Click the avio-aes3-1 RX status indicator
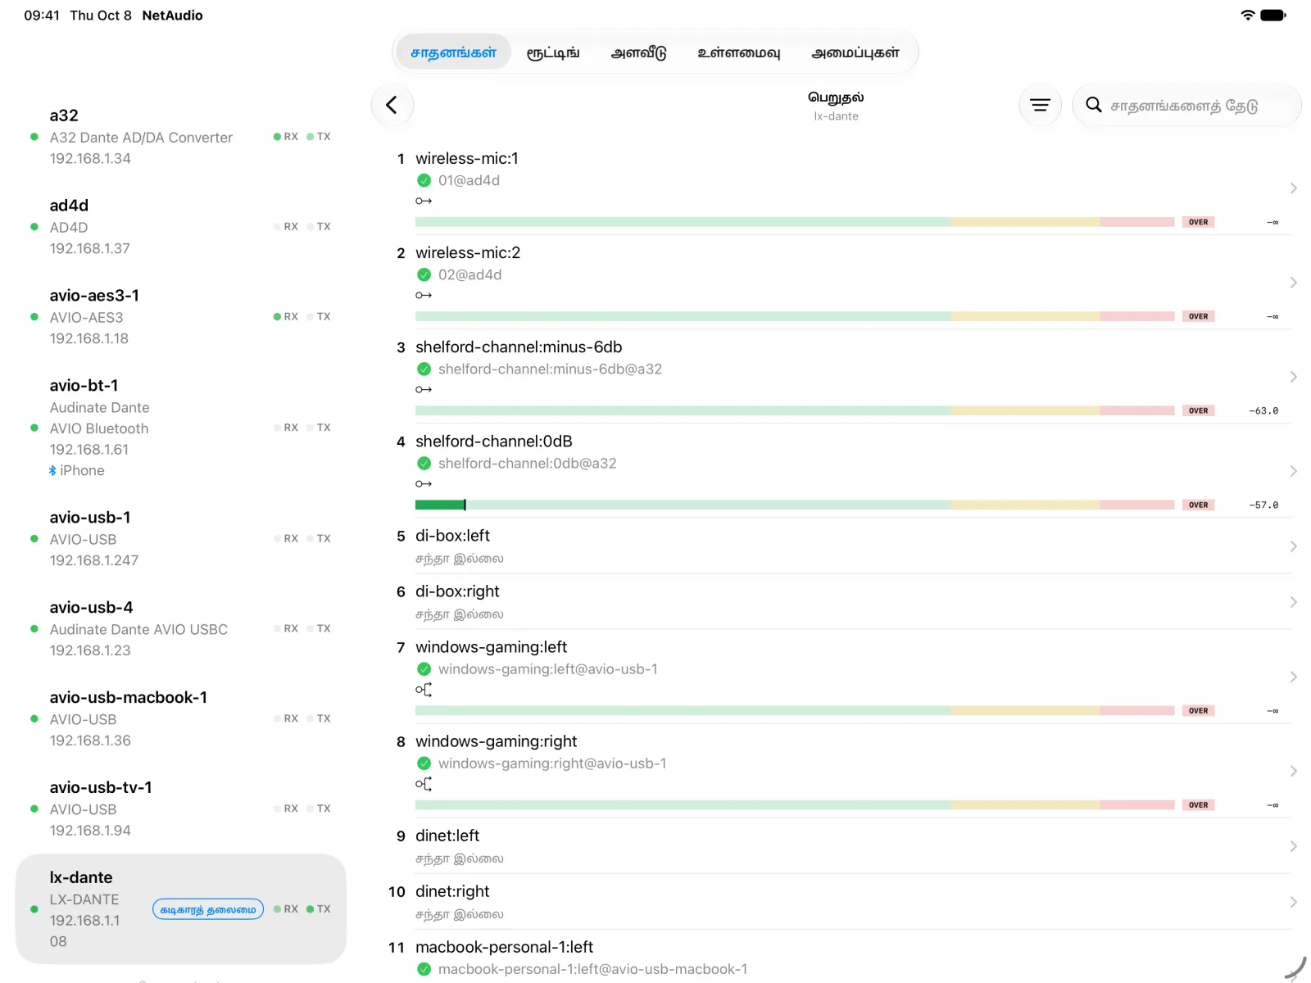This screenshot has height=983, width=1311. [286, 316]
